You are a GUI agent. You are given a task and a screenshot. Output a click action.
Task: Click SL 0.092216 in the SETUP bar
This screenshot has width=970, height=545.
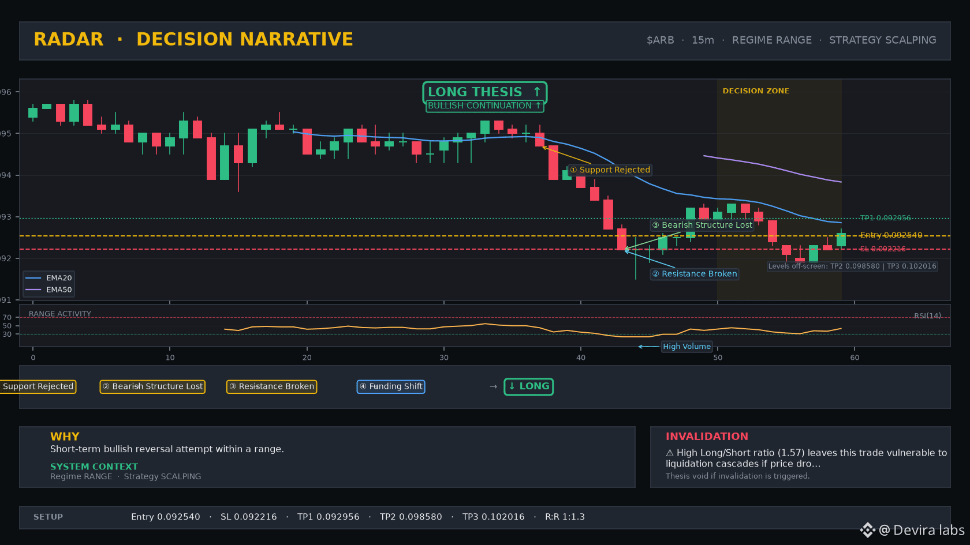[249, 517]
